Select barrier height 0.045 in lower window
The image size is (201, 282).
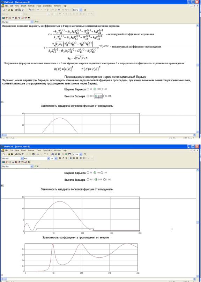click(104, 179)
